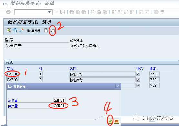The width and height of the screenshot is (179, 126).
Task: Click the 版本 column header
Action: pyautogui.click(x=153, y=69)
